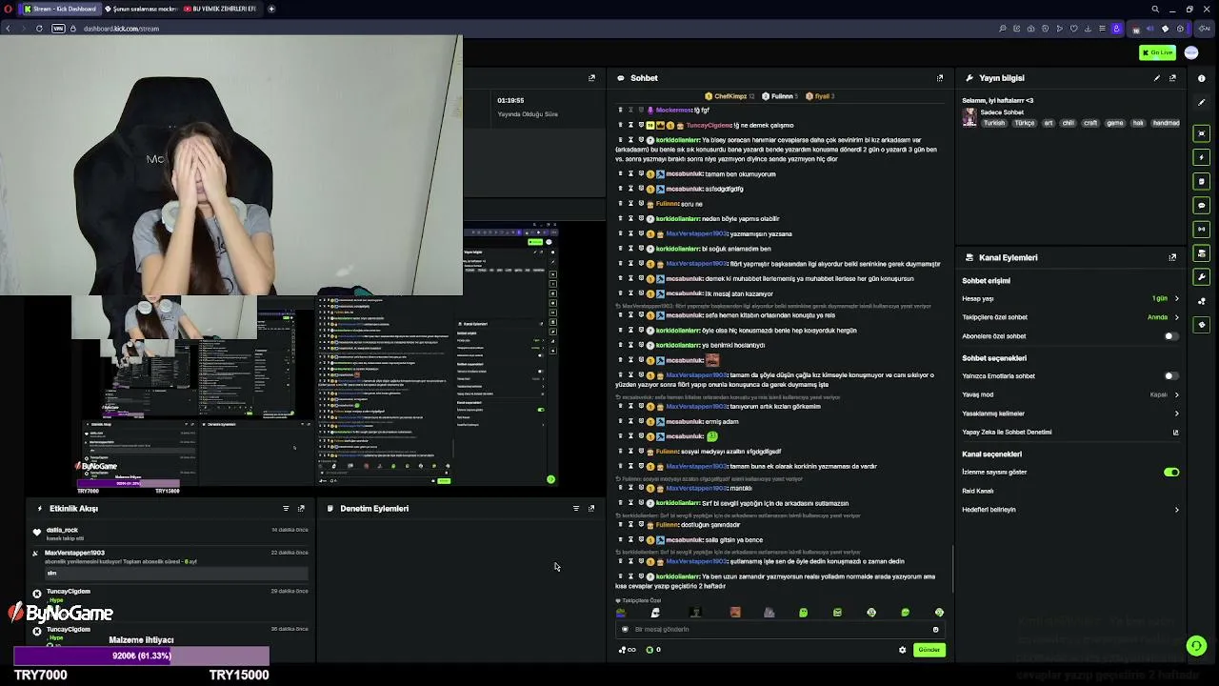This screenshot has width=1219, height=686.
Task: Toggle the chat bubble sidebar panel icon
Action: pos(1202,205)
